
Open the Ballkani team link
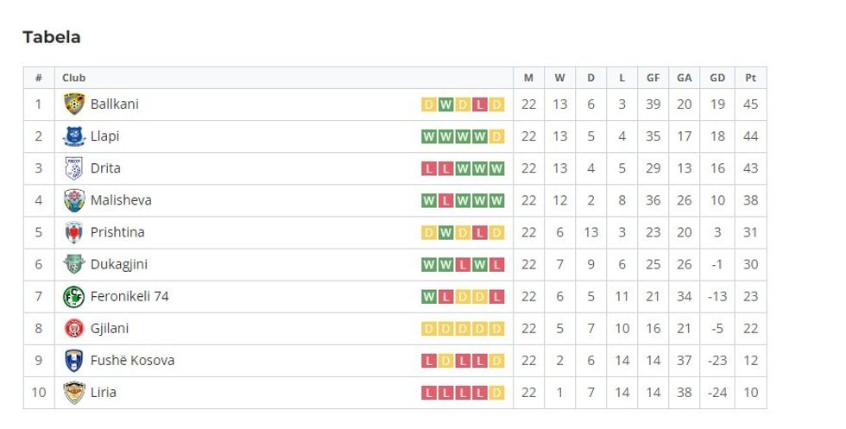click(114, 104)
